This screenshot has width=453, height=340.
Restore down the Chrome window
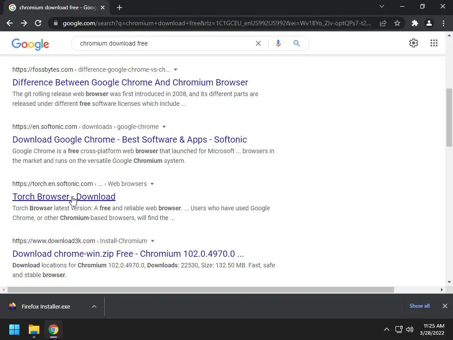(x=422, y=6)
